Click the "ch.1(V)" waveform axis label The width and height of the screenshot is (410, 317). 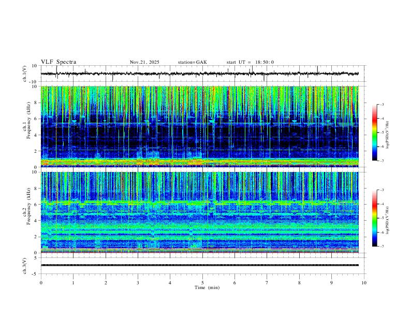pos(25,74)
